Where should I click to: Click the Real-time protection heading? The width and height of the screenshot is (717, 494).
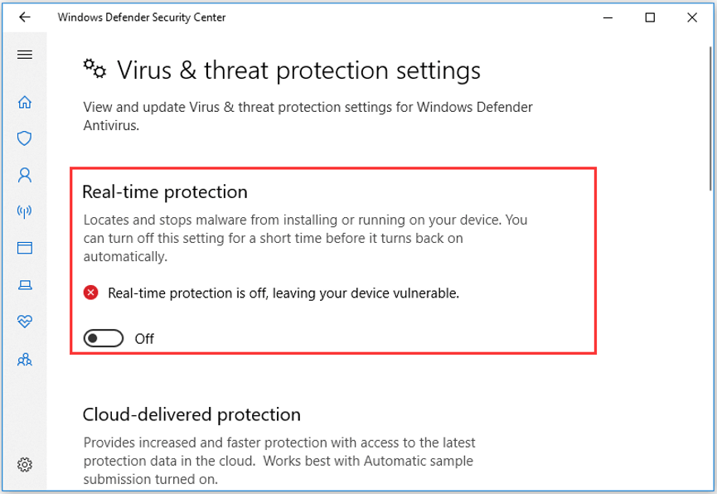(165, 192)
